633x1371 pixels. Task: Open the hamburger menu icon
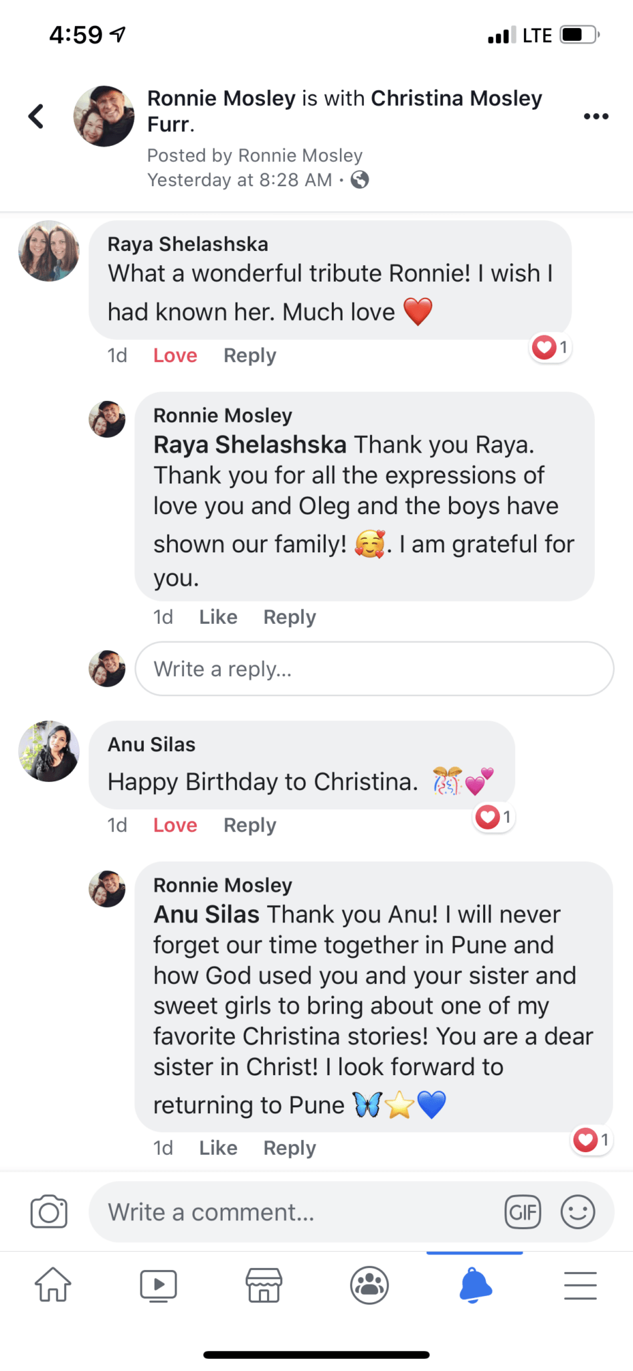tap(580, 1285)
